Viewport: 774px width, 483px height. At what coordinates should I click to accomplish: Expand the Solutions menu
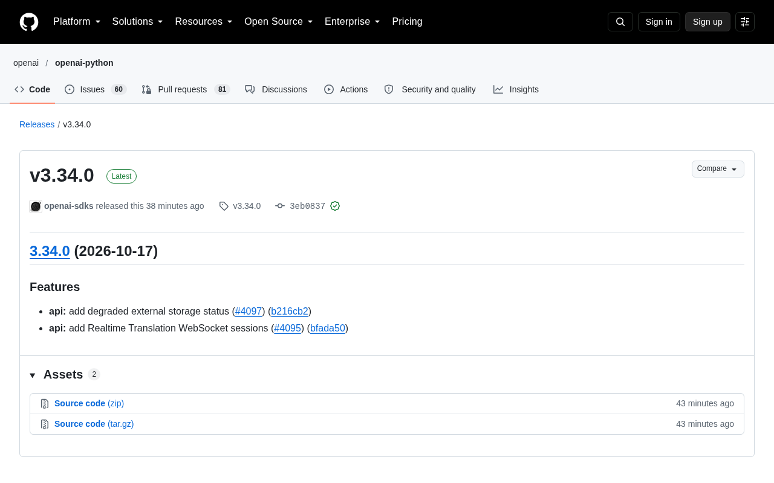138,22
